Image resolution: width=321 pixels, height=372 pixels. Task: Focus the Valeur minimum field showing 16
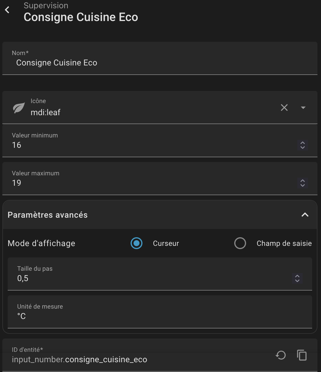pyautogui.click(x=148, y=145)
